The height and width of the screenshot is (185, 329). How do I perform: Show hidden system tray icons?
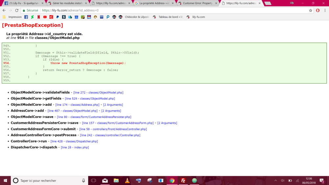(x=275, y=181)
